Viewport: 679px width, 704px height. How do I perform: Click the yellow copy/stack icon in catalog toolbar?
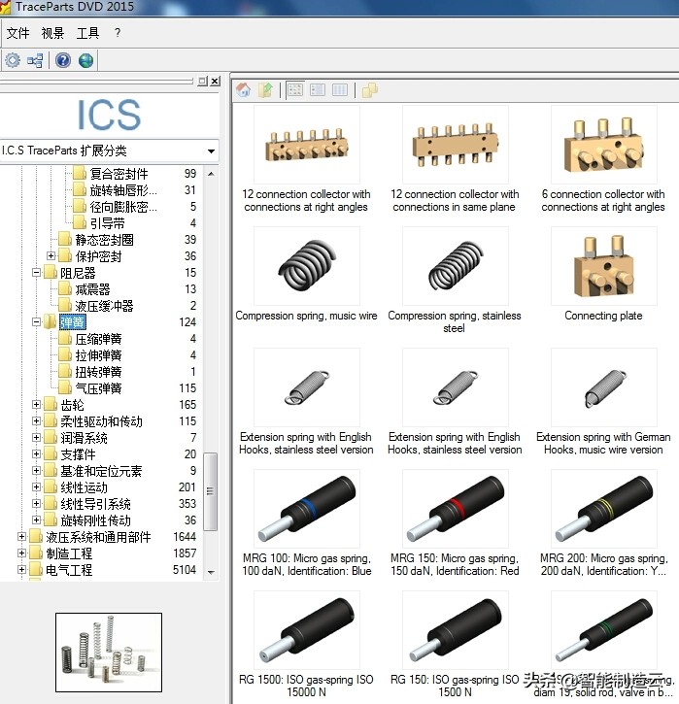369,89
